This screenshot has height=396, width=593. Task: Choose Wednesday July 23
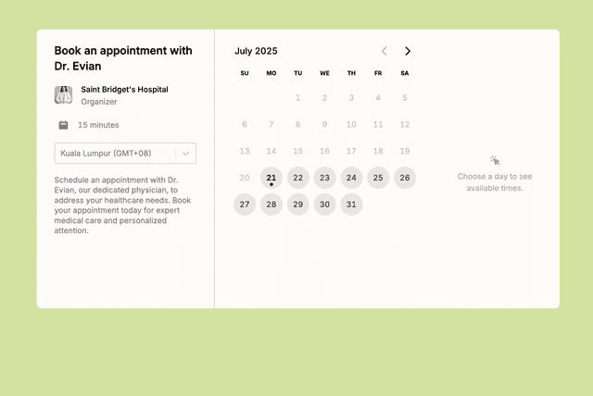[x=324, y=178]
